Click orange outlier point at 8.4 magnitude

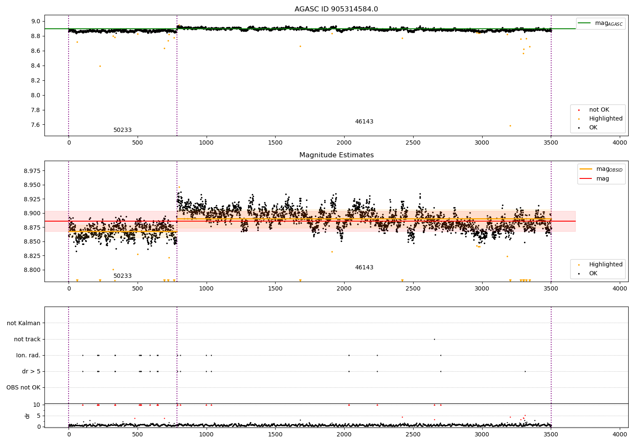click(100, 66)
